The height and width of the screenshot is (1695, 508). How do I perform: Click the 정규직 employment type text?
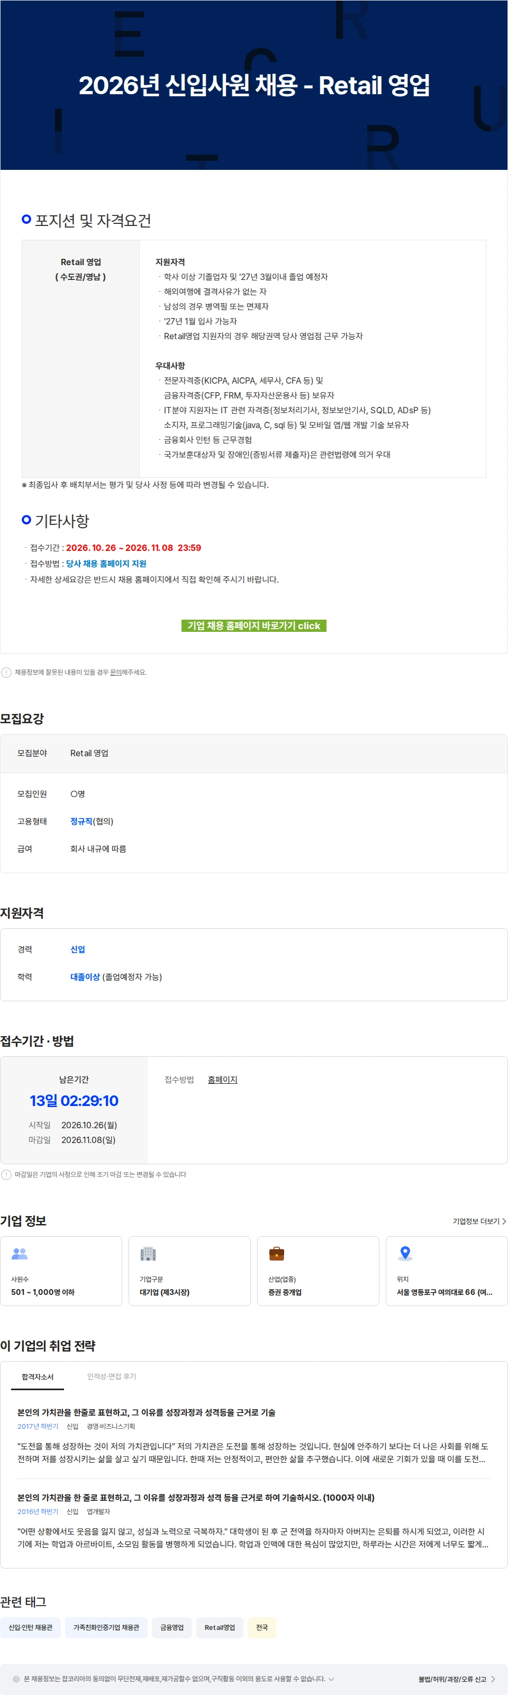[x=81, y=821]
